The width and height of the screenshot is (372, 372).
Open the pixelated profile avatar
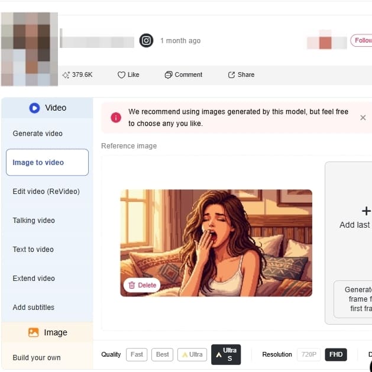pyautogui.click(x=30, y=49)
